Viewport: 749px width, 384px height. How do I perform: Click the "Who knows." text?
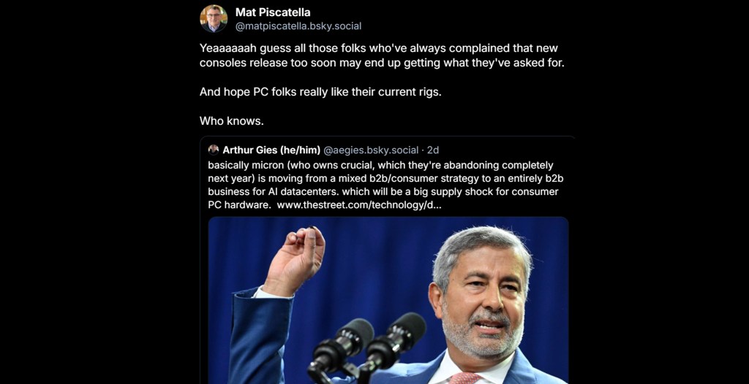click(231, 120)
